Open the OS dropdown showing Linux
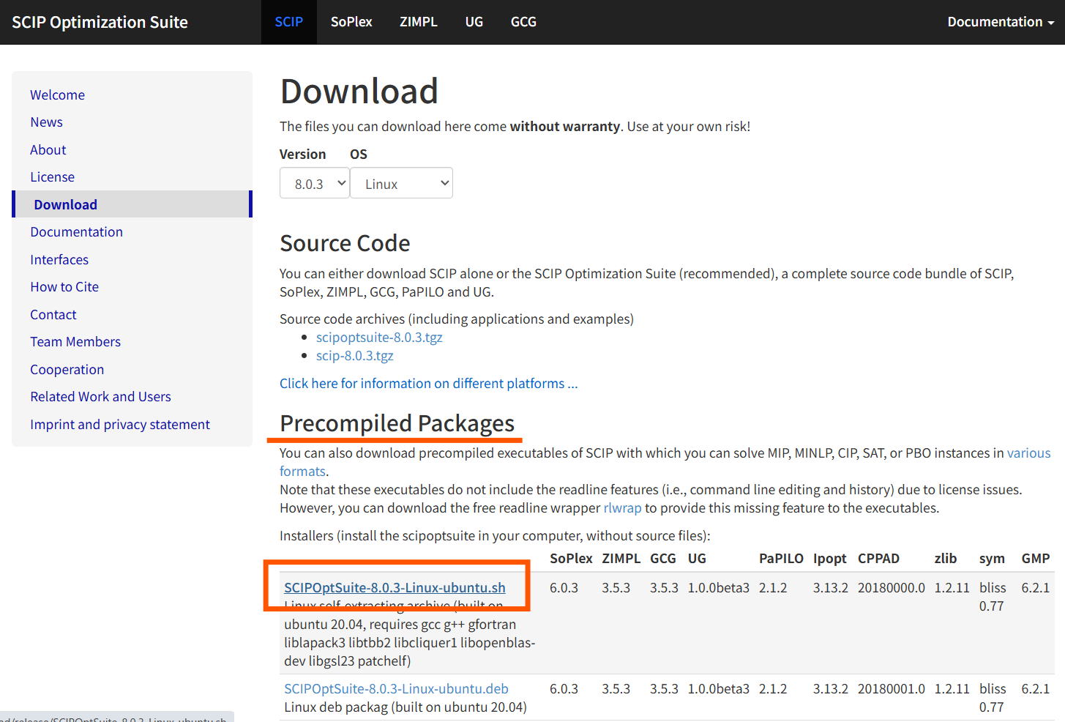 pos(401,184)
